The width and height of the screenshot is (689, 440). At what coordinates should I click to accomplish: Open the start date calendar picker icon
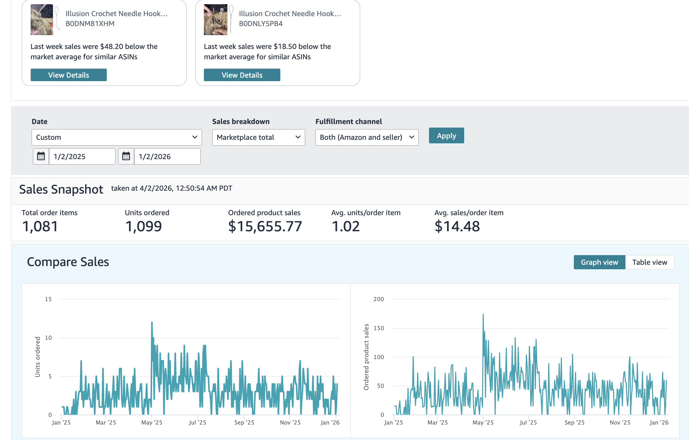point(41,157)
